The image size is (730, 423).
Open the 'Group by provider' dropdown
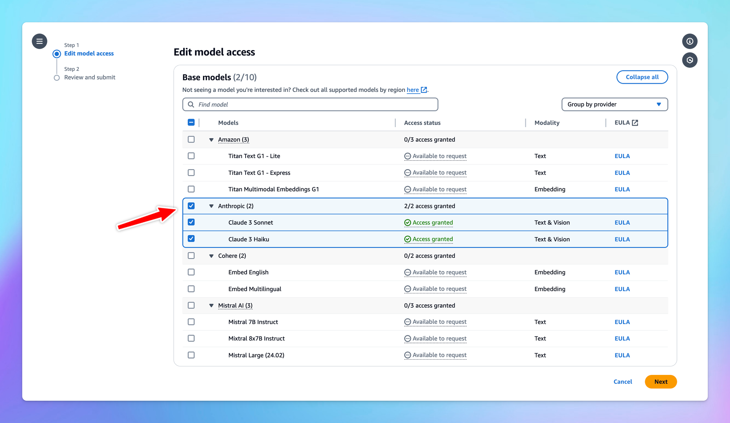click(615, 104)
